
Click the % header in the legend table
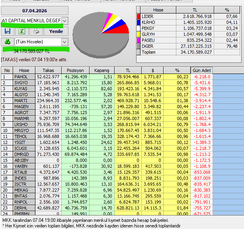[227, 10]
